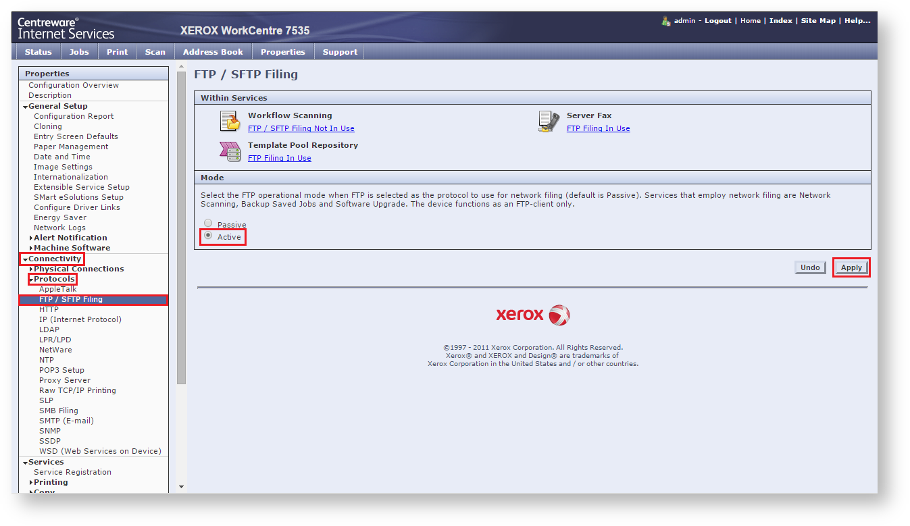
Task: Click the sidebar scroll down arrow
Action: coord(181,487)
